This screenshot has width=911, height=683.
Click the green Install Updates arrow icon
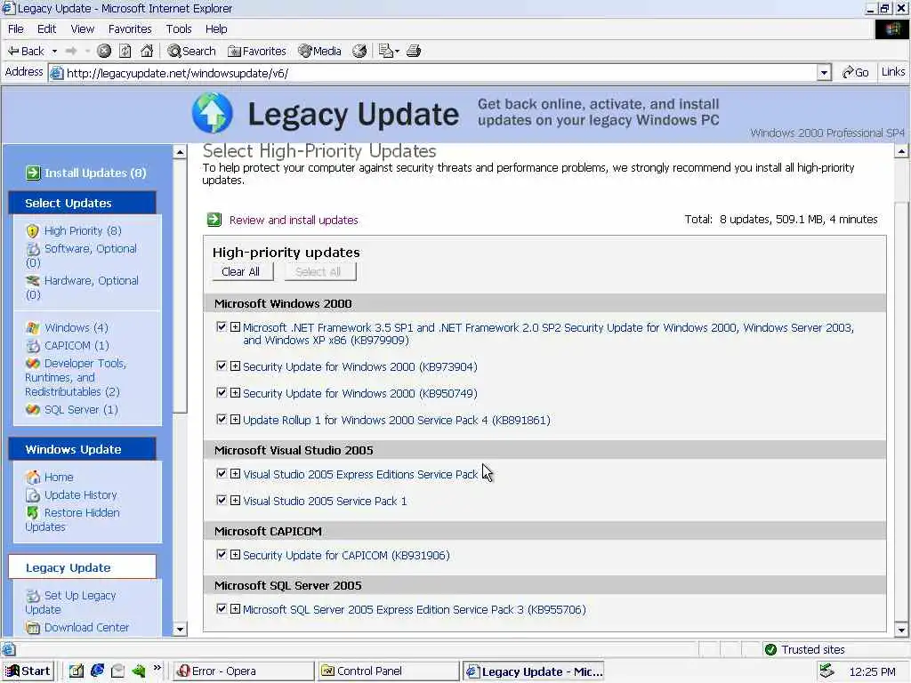pos(33,173)
